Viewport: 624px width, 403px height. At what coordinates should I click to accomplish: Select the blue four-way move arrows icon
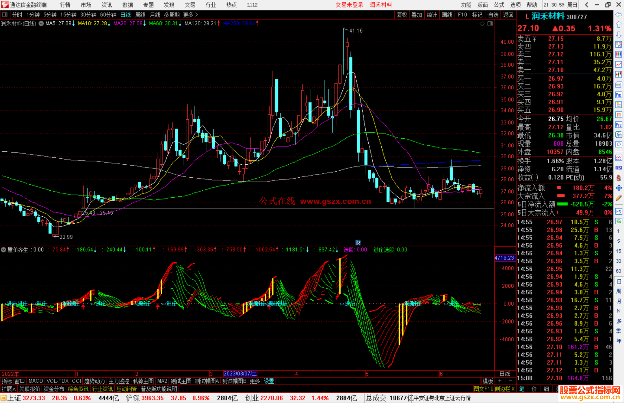619,188
